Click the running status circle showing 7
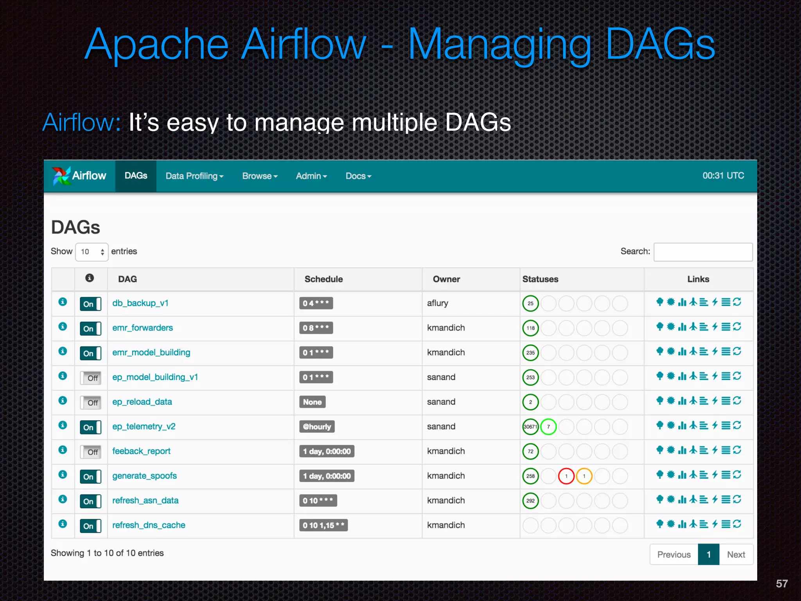 [x=548, y=427]
